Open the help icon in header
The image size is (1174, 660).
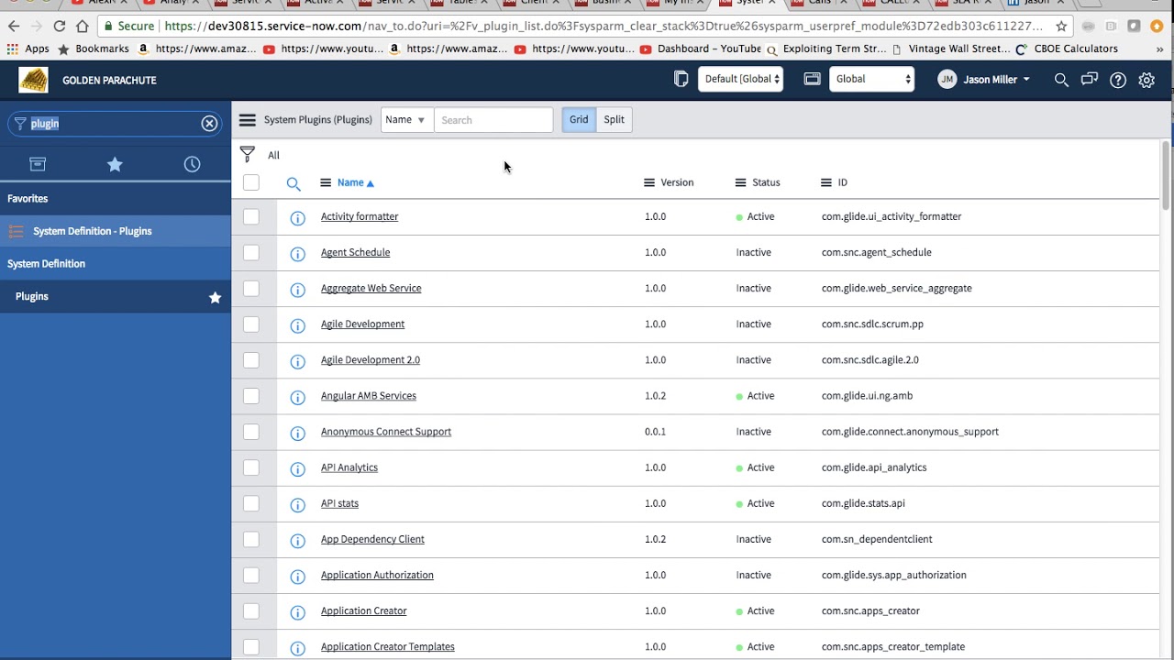coord(1118,80)
